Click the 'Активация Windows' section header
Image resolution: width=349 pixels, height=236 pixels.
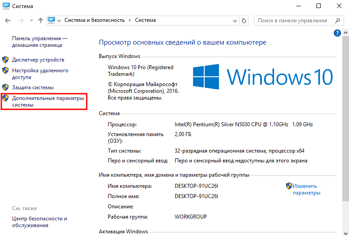[123, 232]
